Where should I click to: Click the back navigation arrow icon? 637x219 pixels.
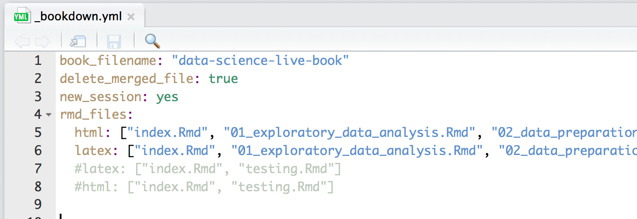(x=22, y=42)
